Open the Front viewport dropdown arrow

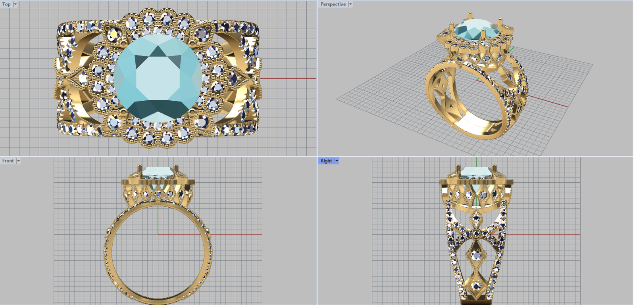(x=19, y=161)
